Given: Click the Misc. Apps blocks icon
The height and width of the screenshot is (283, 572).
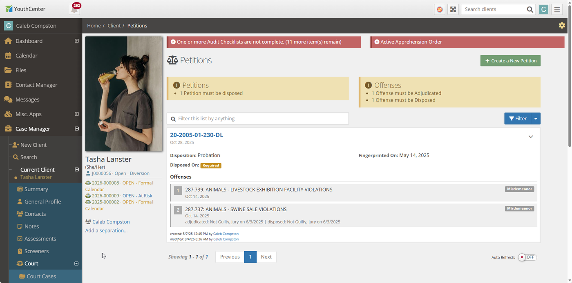Looking at the screenshot, I should click(8, 114).
